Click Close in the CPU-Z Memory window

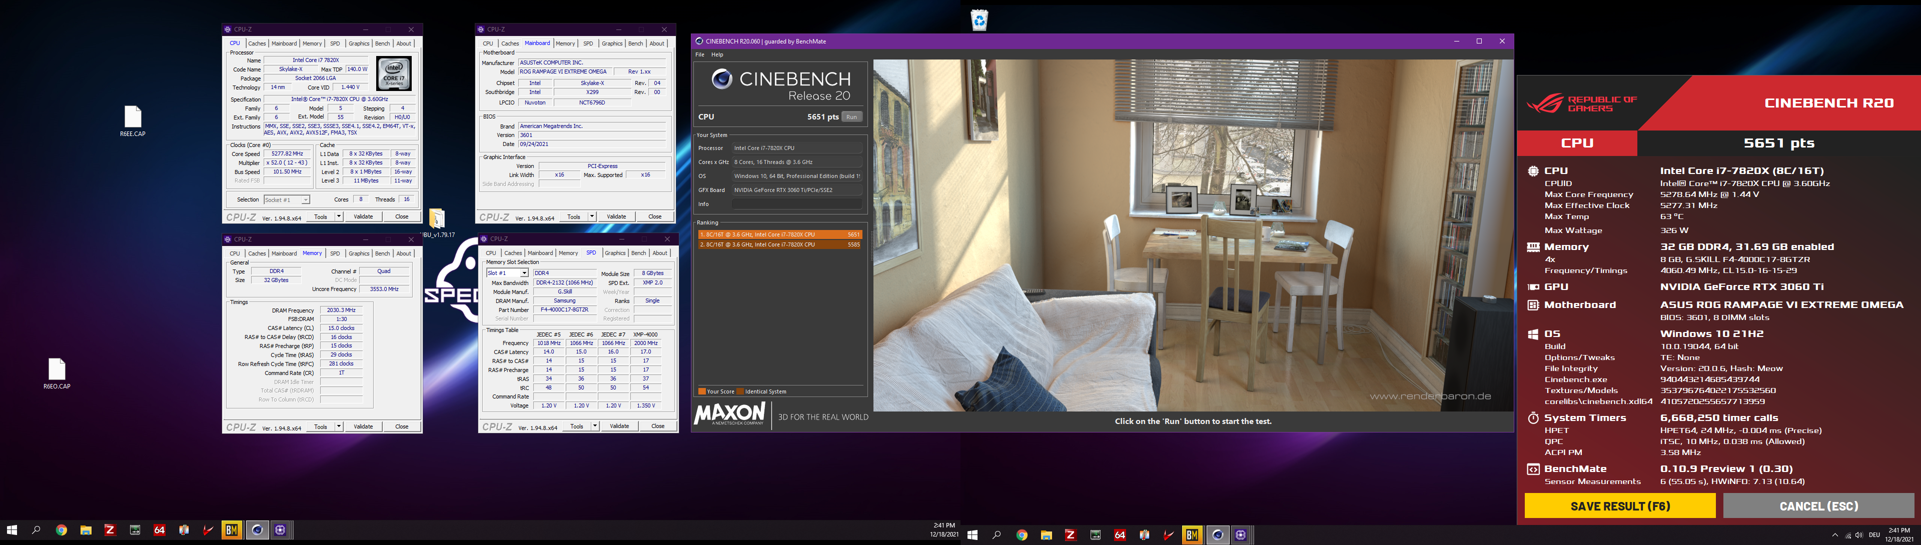click(402, 427)
